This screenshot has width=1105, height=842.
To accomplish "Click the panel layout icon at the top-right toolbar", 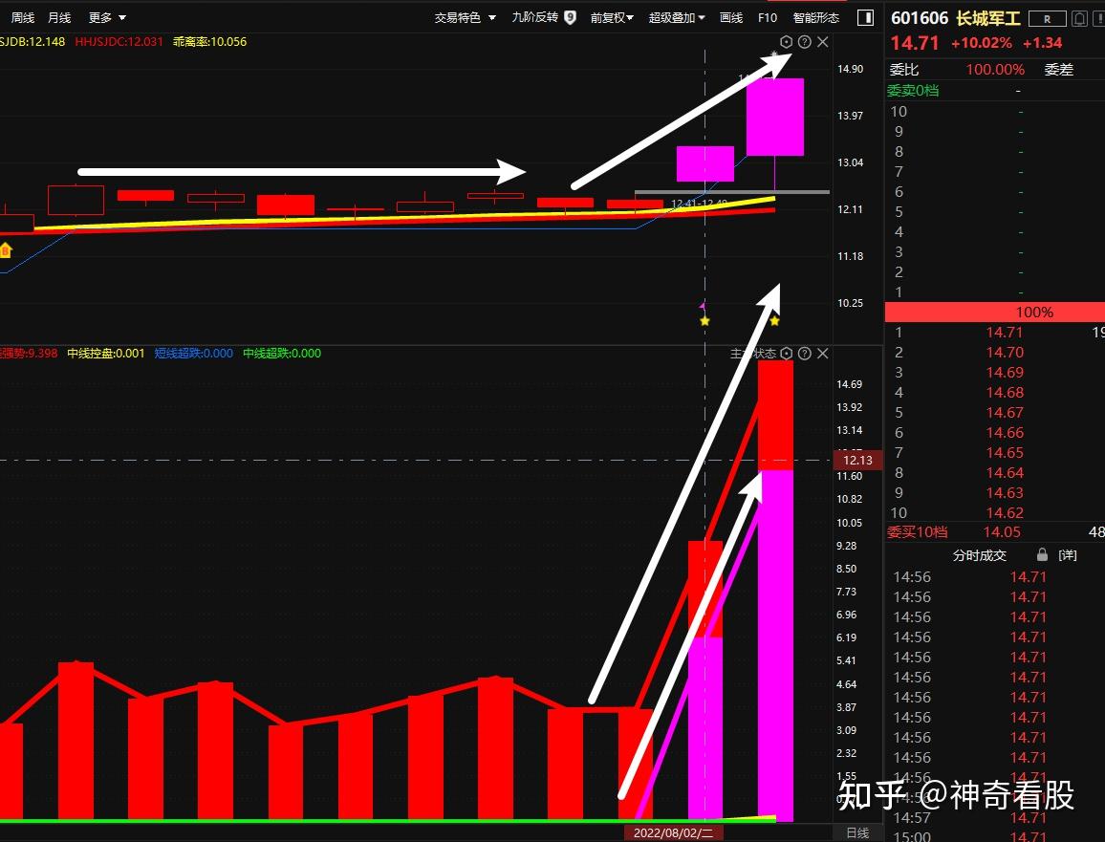I will (865, 17).
